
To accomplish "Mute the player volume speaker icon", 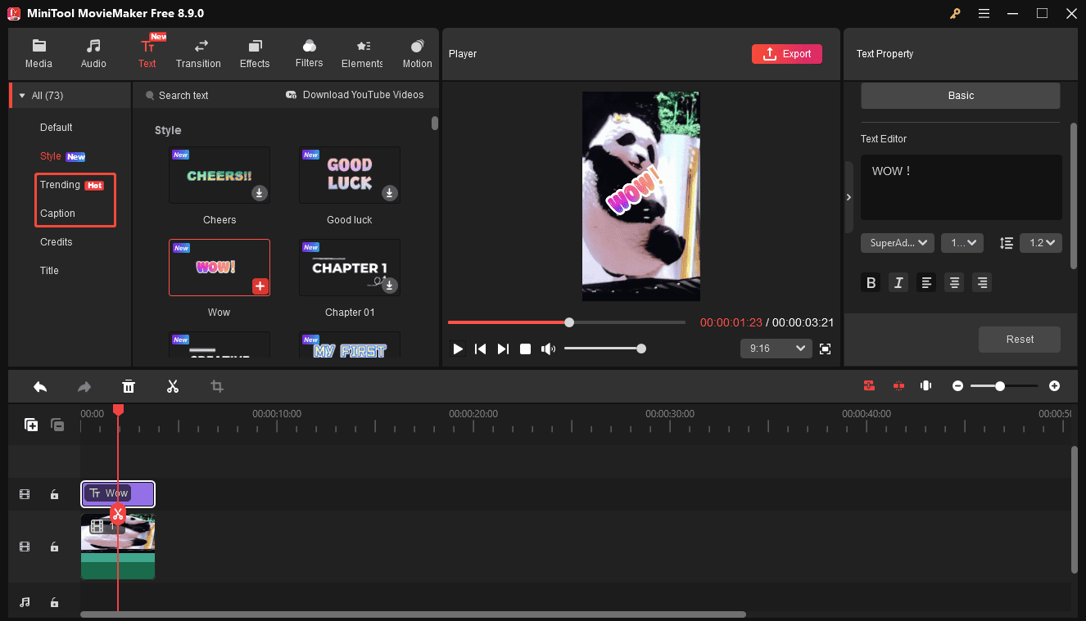I will pos(548,349).
